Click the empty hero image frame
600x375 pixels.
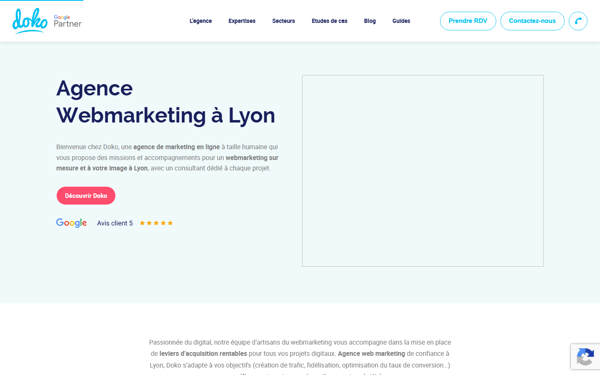pos(423,171)
